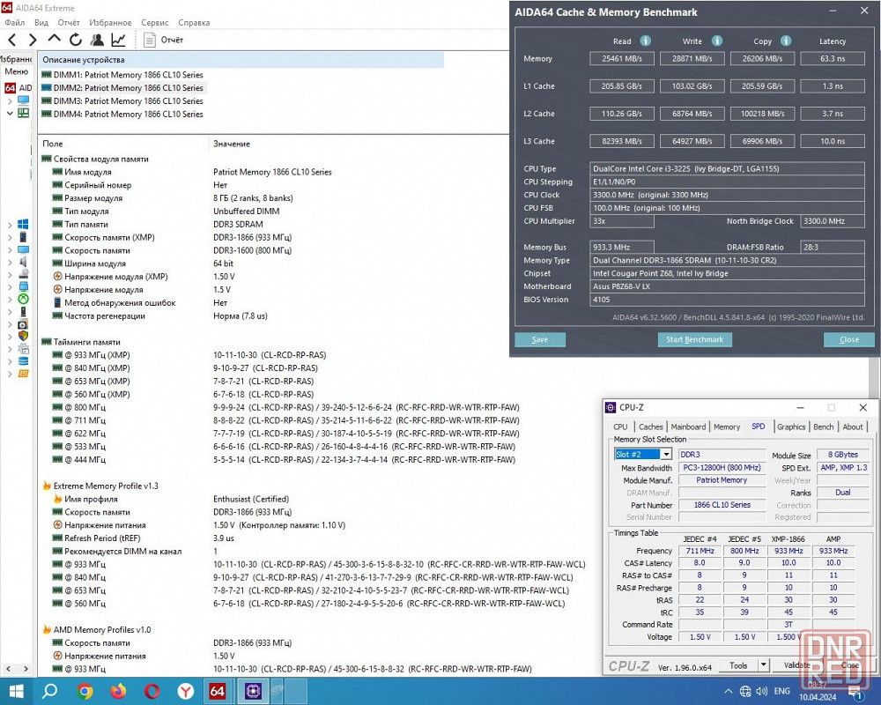Open the Сервис menu
881x705 pixels.
(x=155, y=22)
